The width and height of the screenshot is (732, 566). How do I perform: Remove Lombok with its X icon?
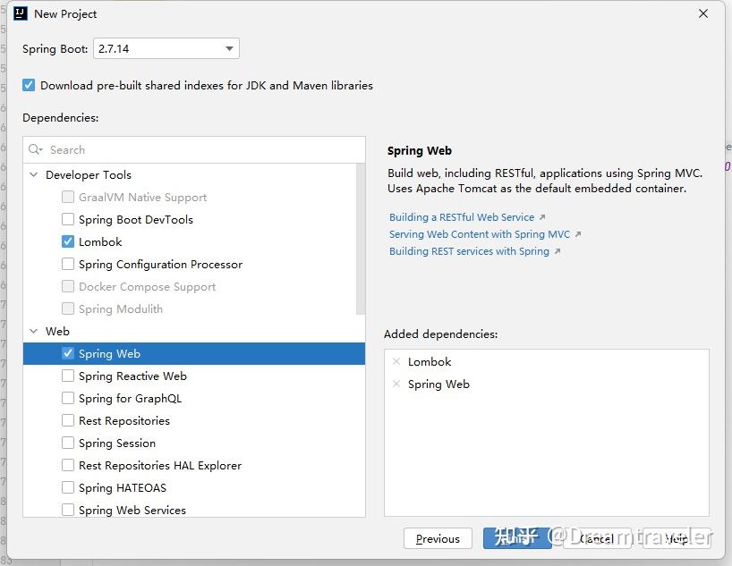pyautogui.click(x=396, y=361)
